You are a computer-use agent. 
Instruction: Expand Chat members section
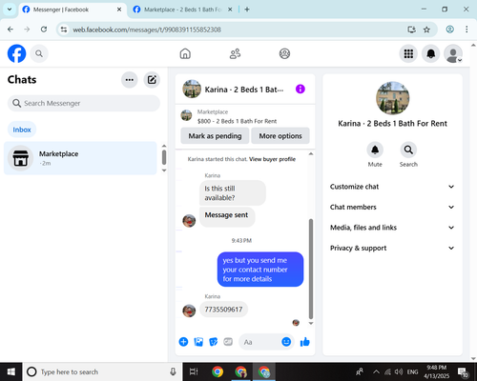coord(392,207)
